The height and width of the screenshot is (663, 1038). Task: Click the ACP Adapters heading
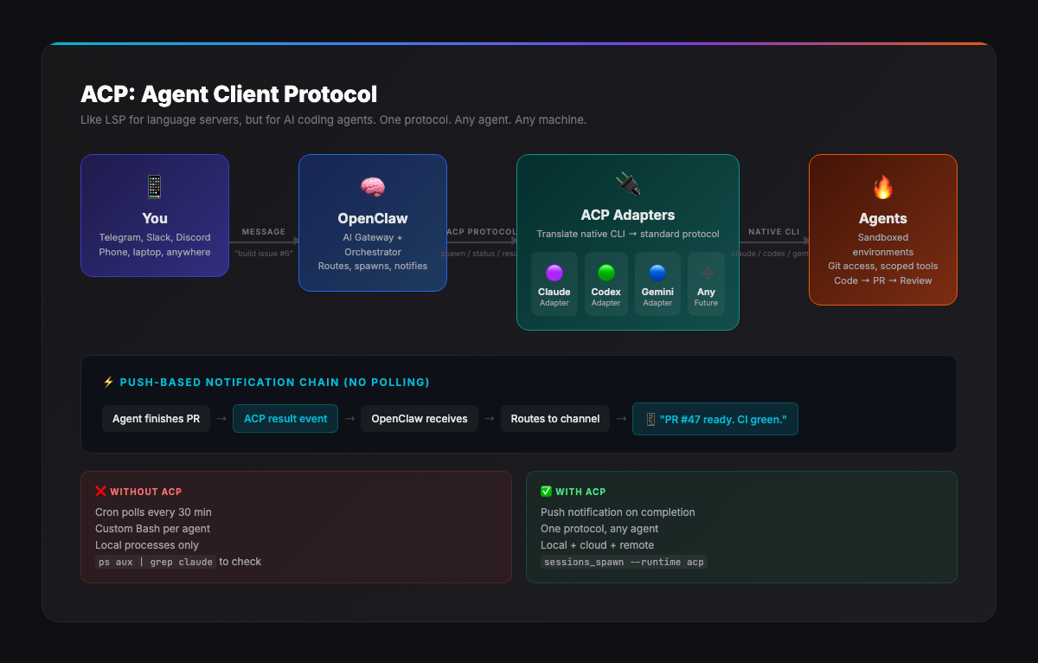(628, 215)
